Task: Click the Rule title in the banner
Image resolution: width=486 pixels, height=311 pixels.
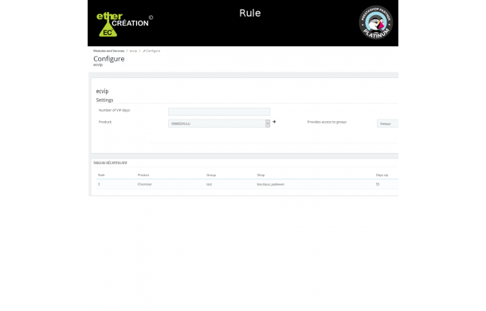Action: pos(250,13)
